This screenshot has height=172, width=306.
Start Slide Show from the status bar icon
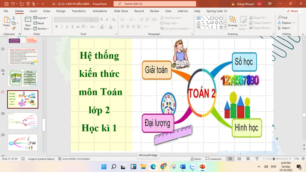point(260,159)
